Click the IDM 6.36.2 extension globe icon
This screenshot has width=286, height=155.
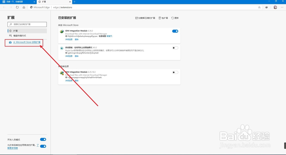point(62,32)
